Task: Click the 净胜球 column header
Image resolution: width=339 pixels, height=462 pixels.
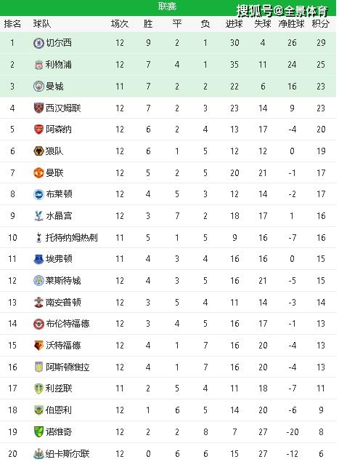Action: (291, 23)
